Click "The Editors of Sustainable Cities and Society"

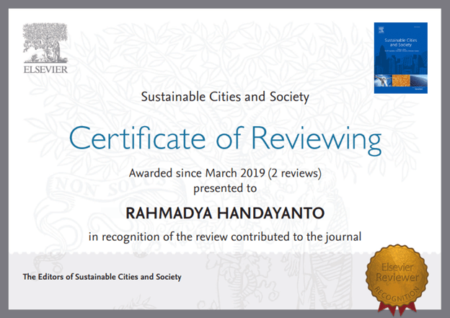pyautogui.click(x=102, y=277)
